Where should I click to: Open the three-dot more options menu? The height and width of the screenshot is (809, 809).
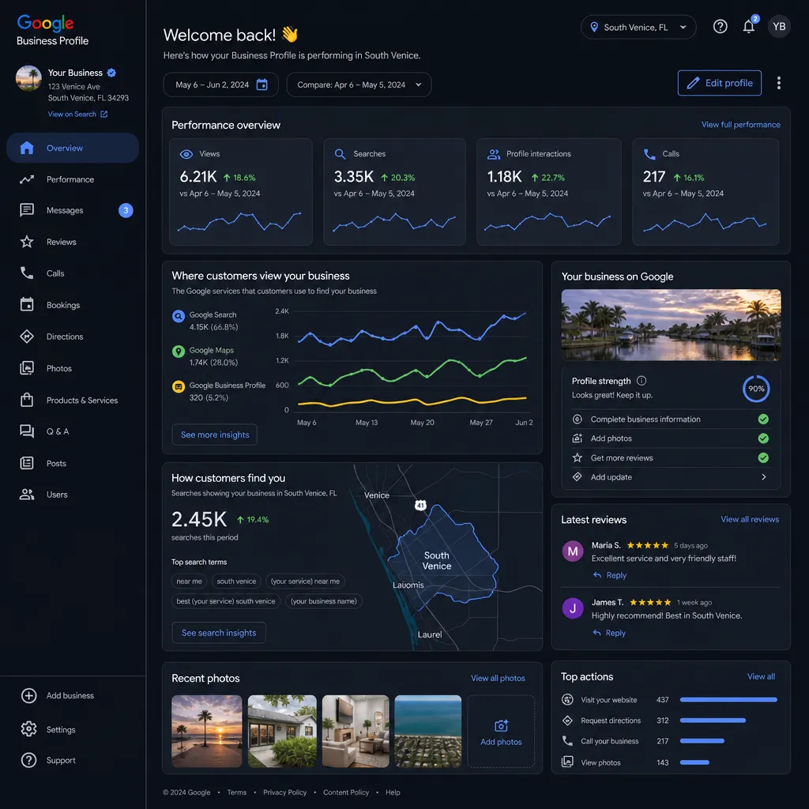pos(778,83)
